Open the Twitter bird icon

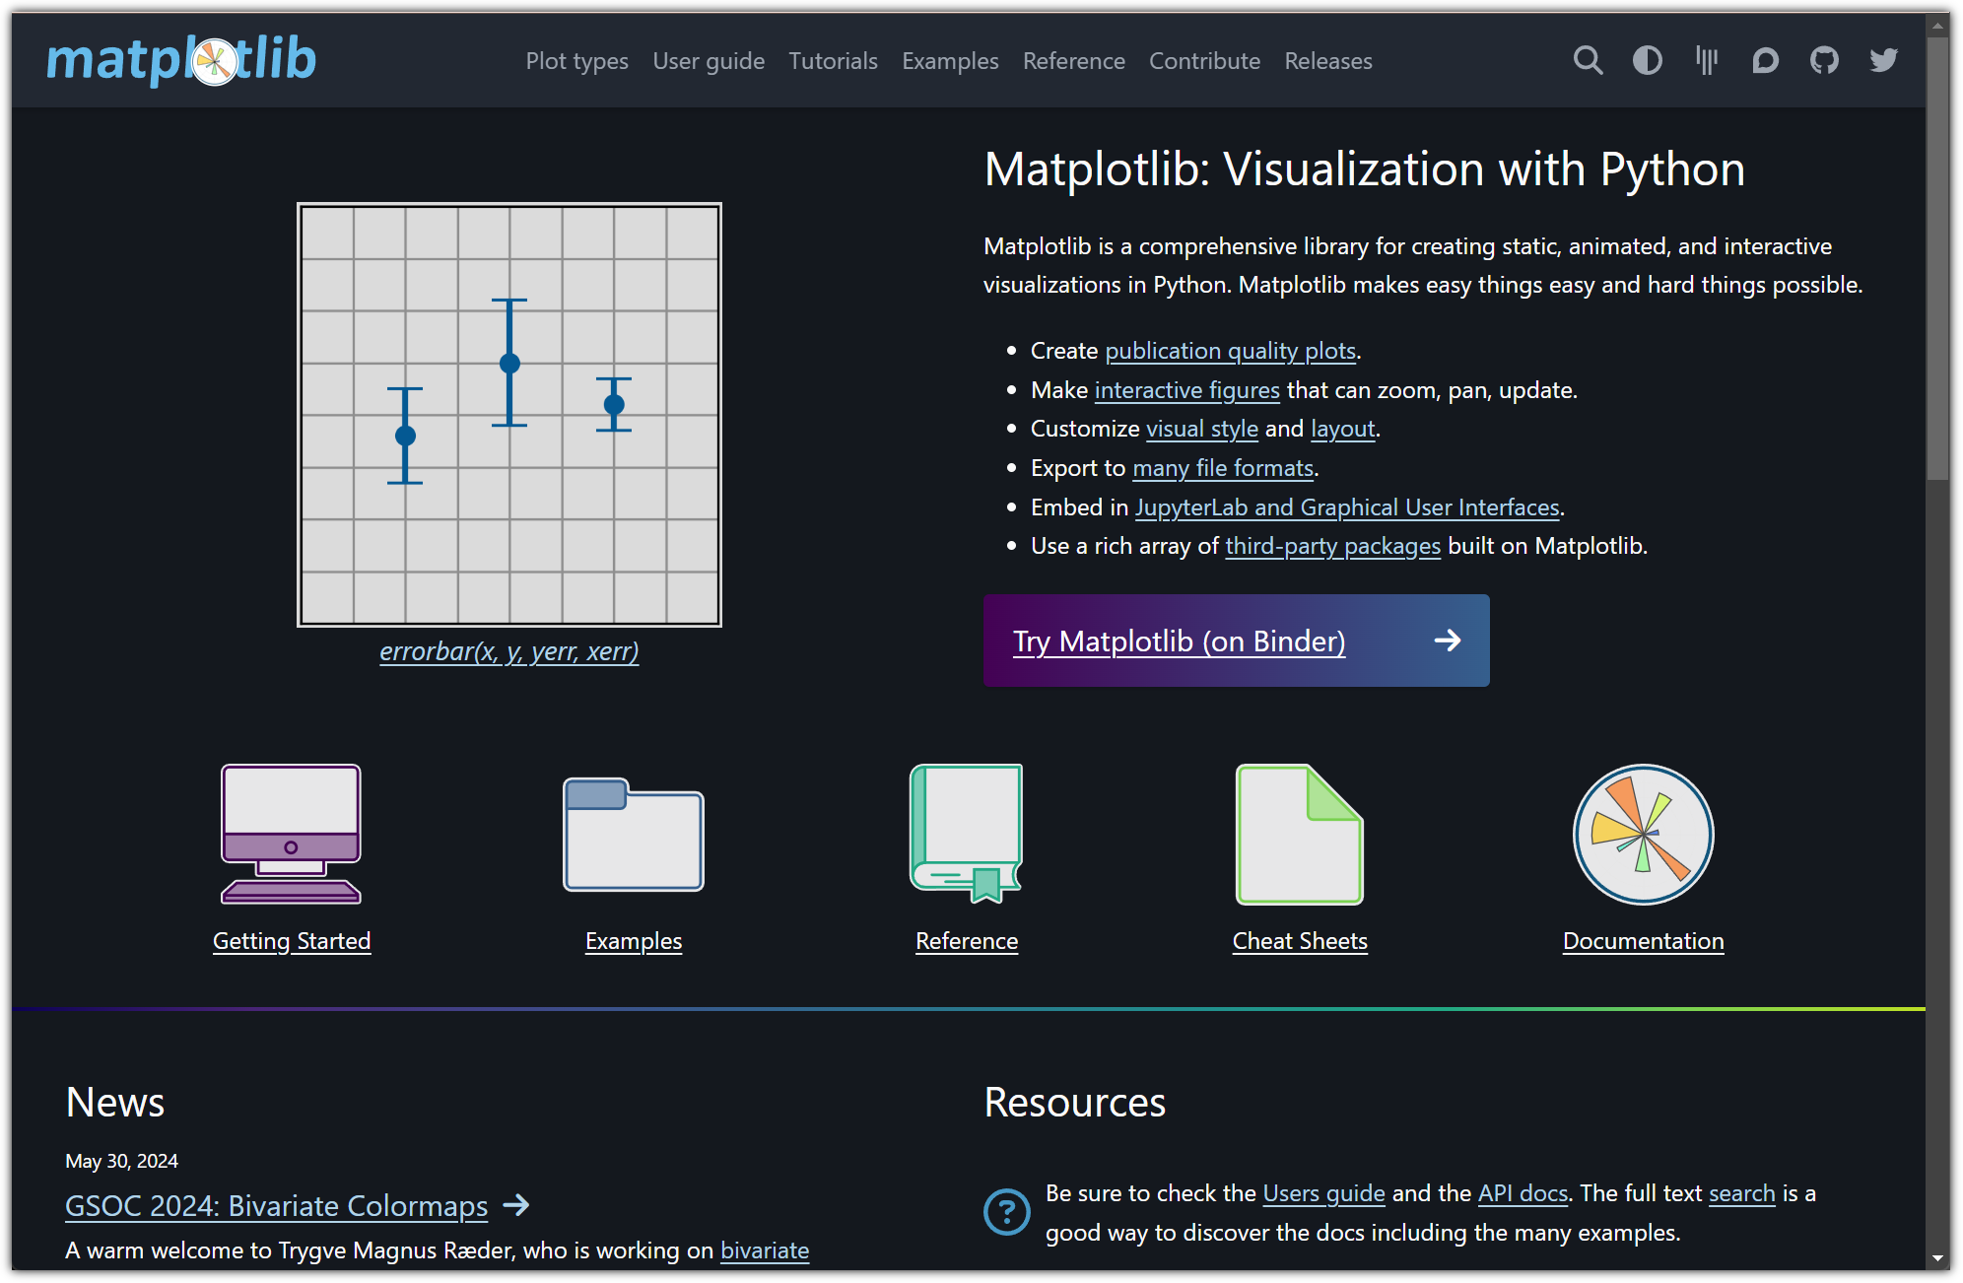tap(1883, 61)
